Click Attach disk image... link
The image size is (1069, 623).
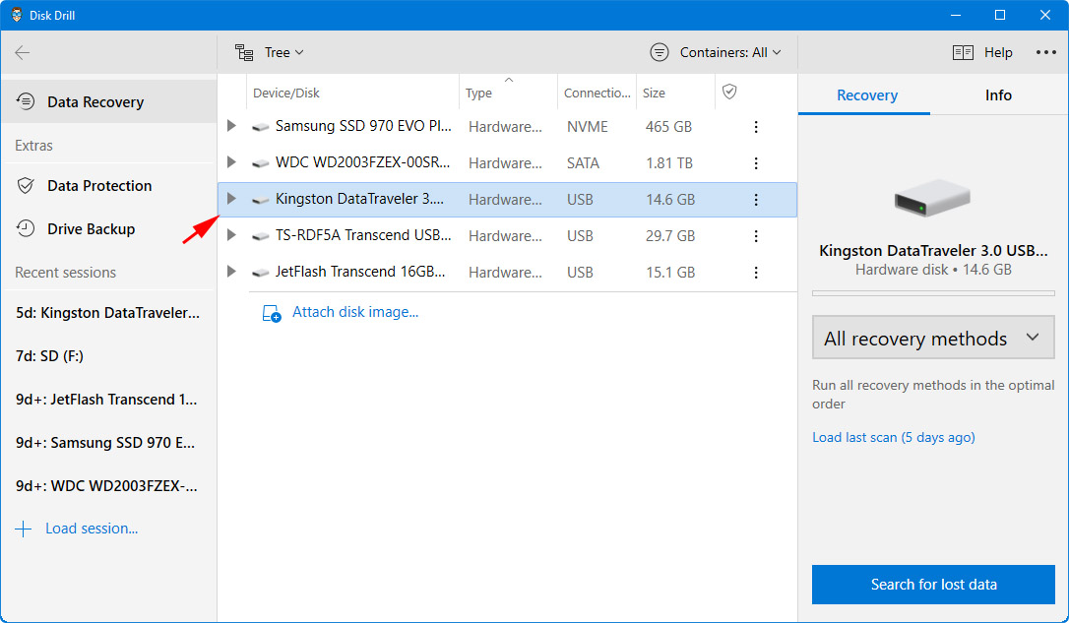pyautogui.click(x=355, y=312)
